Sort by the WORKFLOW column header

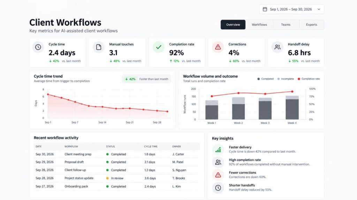coord(71,147)
